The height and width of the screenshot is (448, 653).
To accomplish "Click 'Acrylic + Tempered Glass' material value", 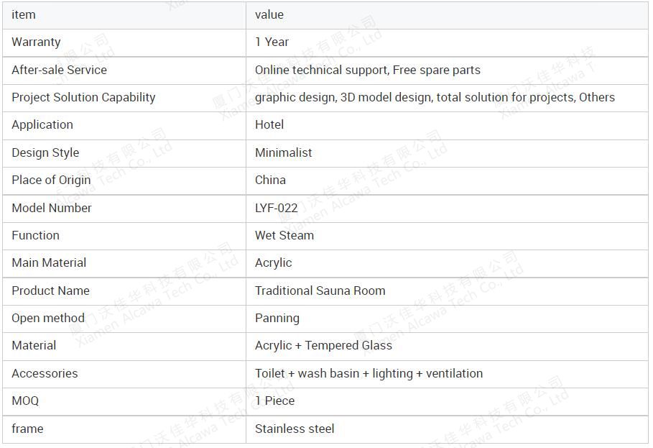I will pos(323,345).
